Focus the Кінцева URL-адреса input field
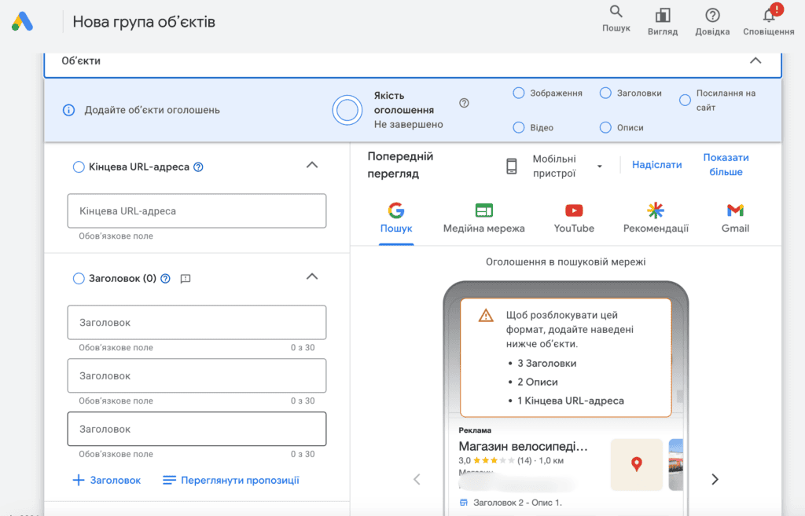 [197, 210]
